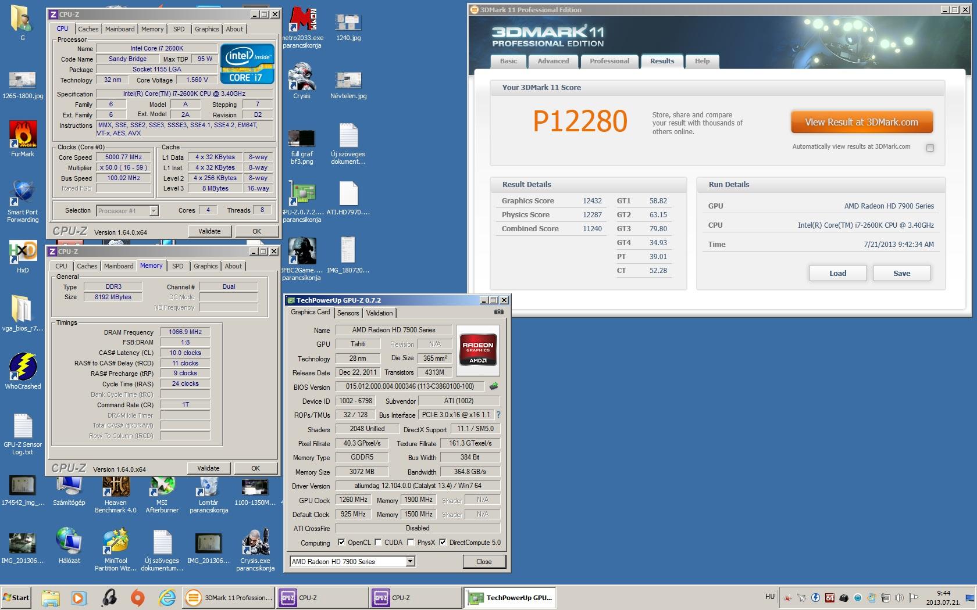This screenshot has height=610, width=977.
Task: Toggle the CUDA checkbox in GPU-Z
Action: [378, 542]
